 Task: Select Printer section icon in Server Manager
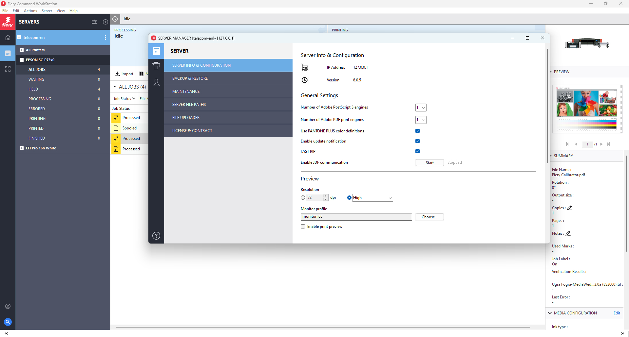pyautogui.click(x=156, y=65)
